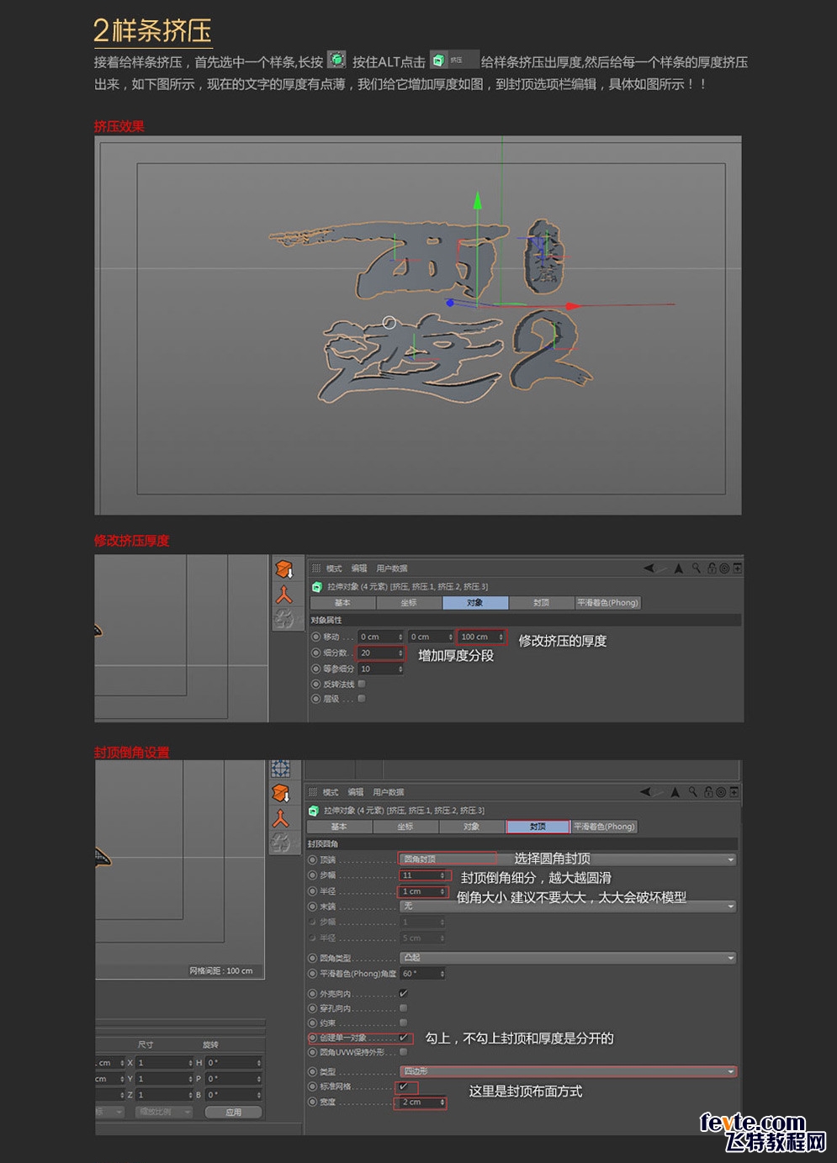This screenshot has width=837, height=1163.
Task: Click the 100 cm movement value stepper
Action: (x=501, y=637)
